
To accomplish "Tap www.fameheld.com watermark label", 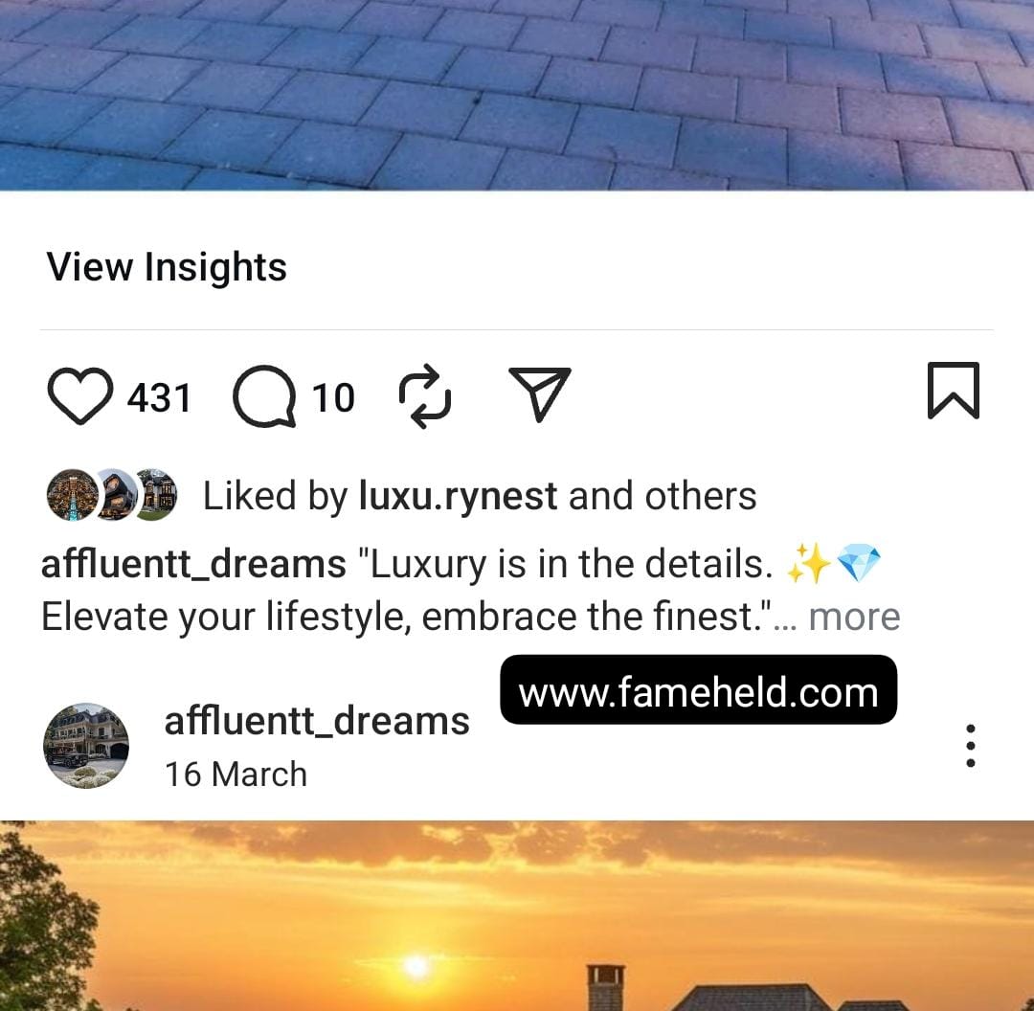I will tap(698, 690).
